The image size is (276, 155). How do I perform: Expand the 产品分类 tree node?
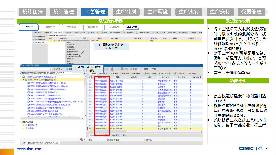tap(21, 122)
